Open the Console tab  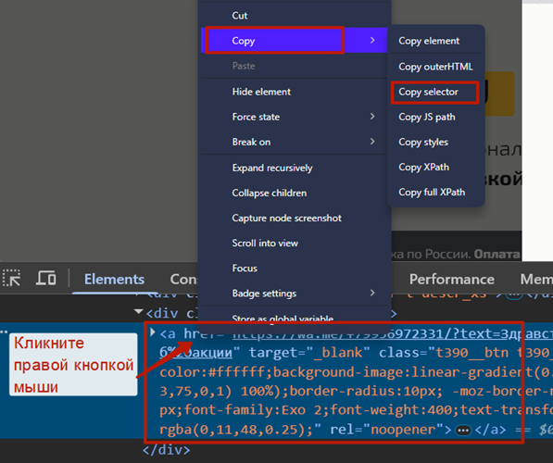tap(183, 280)
